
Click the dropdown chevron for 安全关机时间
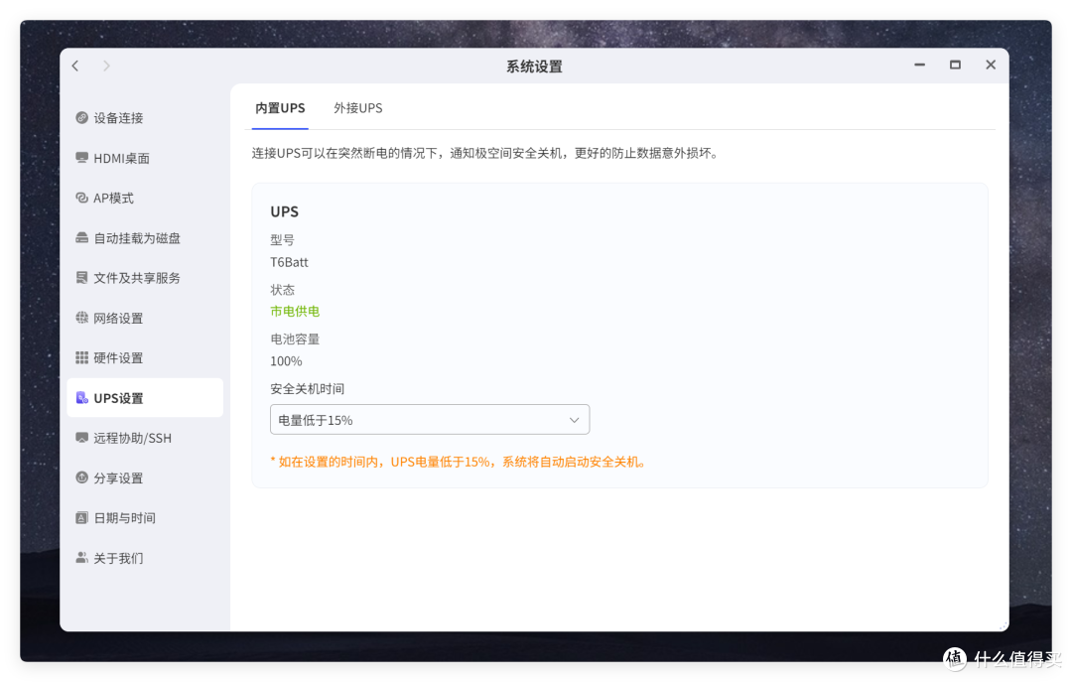click(x=575, y=420)
